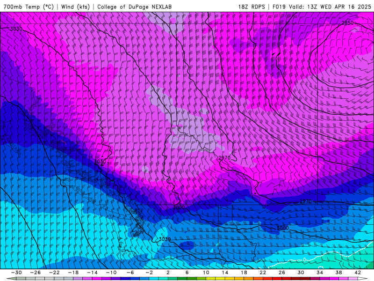The width and height of the screenshot is (374, 281).
Task: Click the 34 colorbar tick label
Action: coord(320,273)
